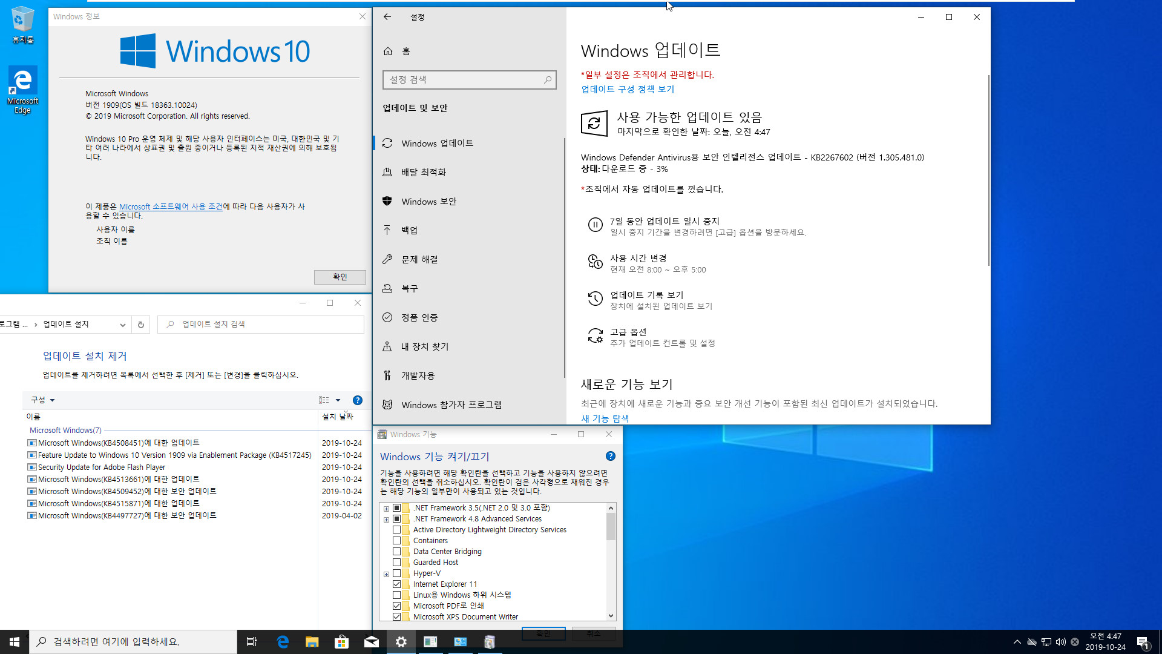Toggle .NET Framework 3.5 checkbox
The image size is (1162, 654).
pyautogui.click(x=397, y=508)
